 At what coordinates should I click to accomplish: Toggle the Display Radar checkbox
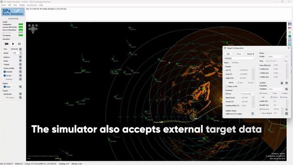coord(5,87)
